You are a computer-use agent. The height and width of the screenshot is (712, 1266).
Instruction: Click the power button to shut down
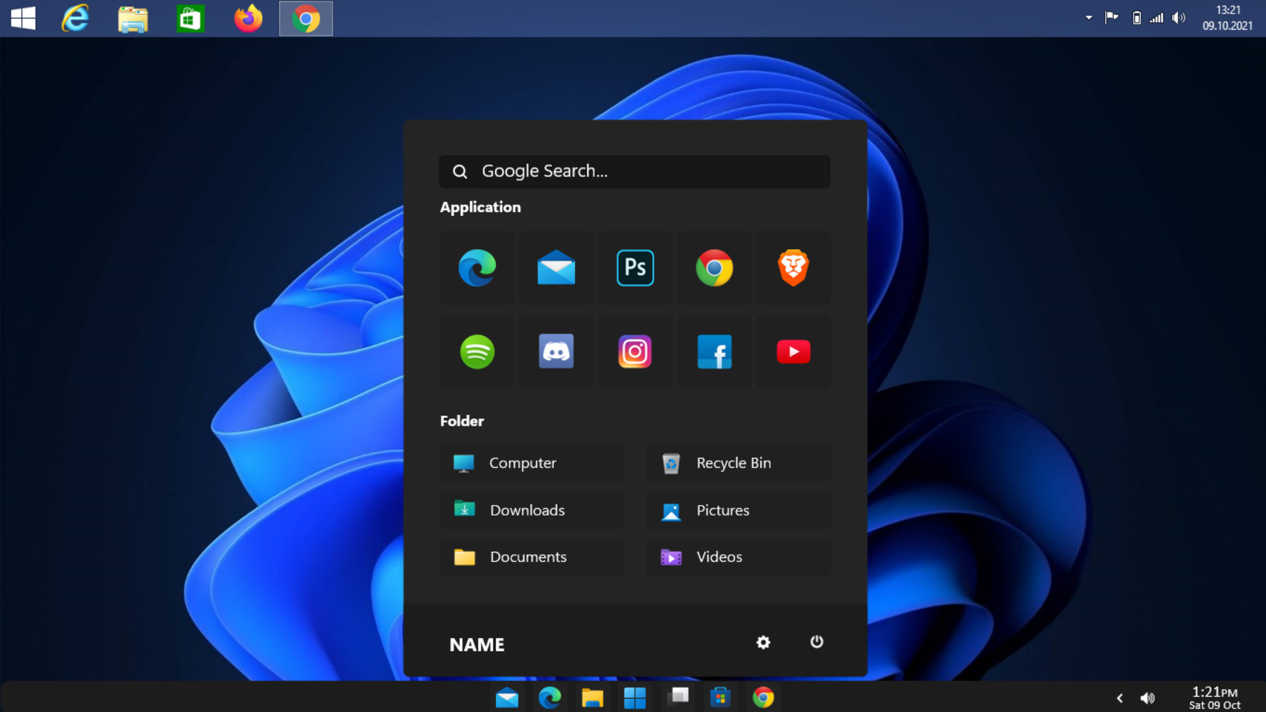(815, 642)
